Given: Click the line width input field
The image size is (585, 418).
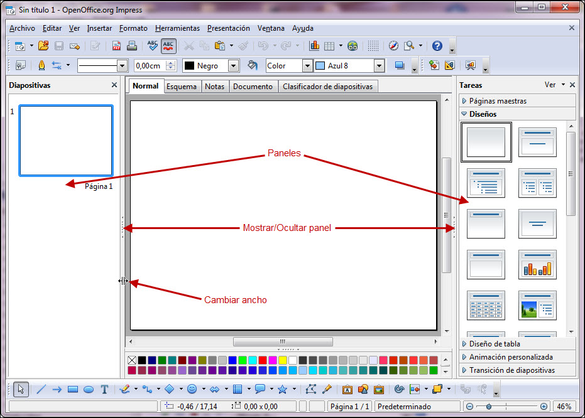Looking at the screenshot, I should pyautogui.click(x=150, y=66).
